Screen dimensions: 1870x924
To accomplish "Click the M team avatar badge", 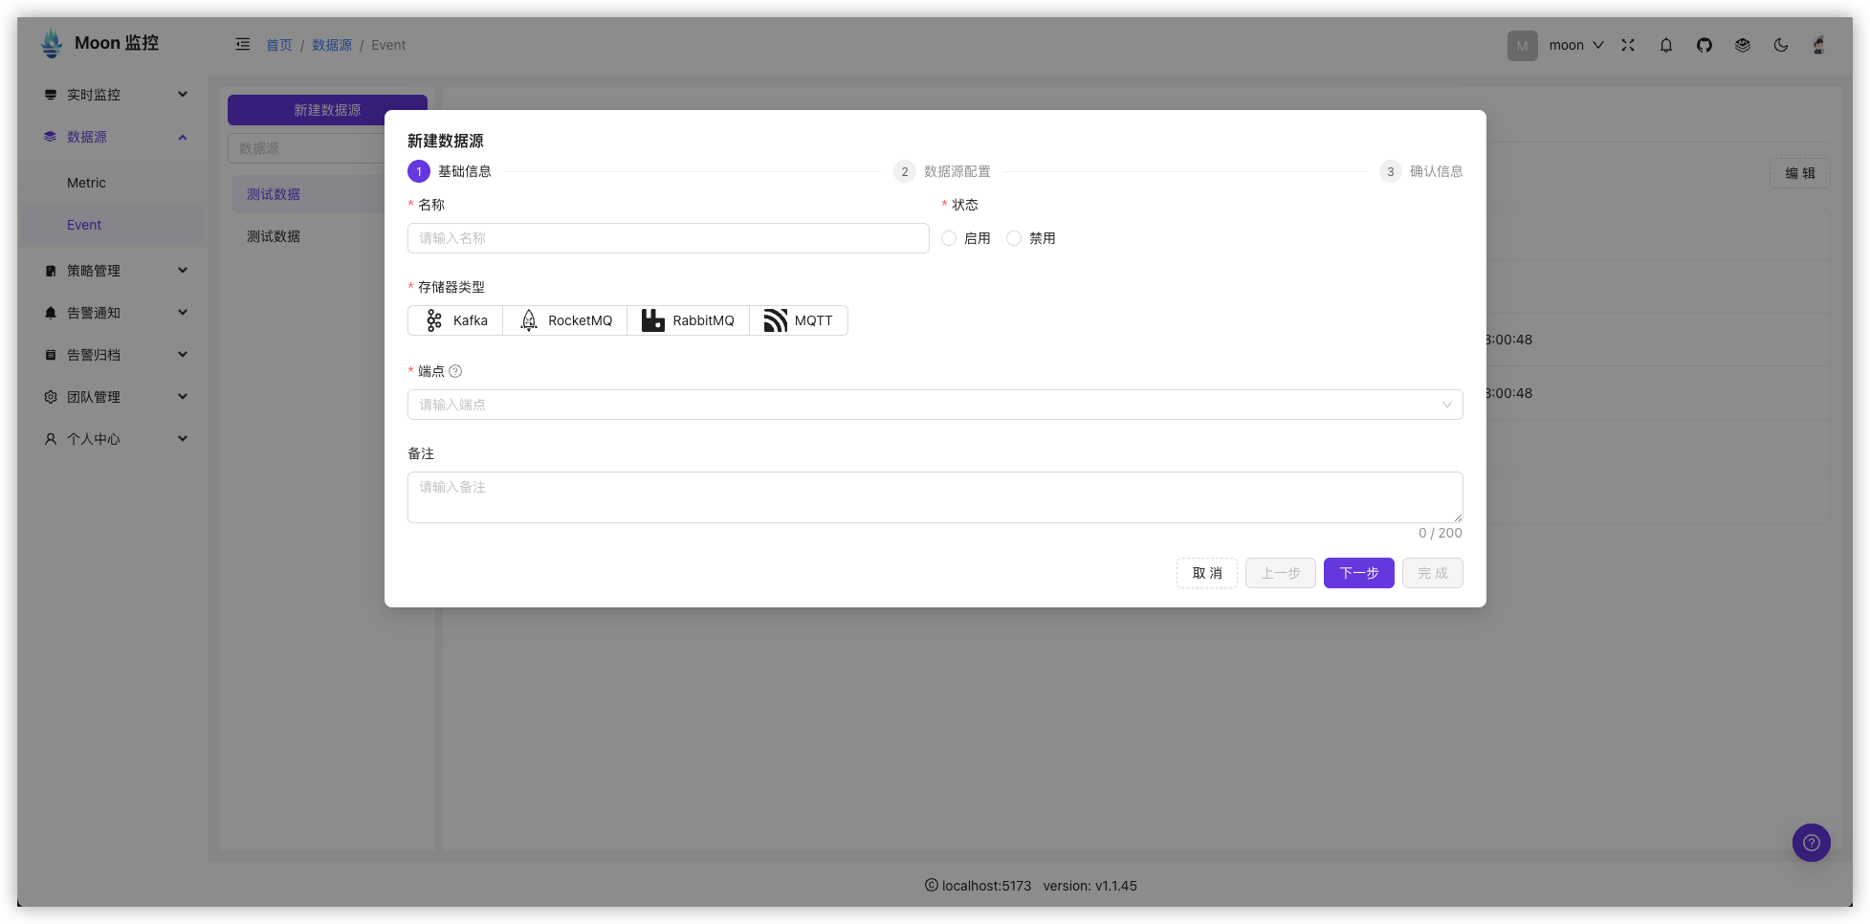I will coord(1523,45).
